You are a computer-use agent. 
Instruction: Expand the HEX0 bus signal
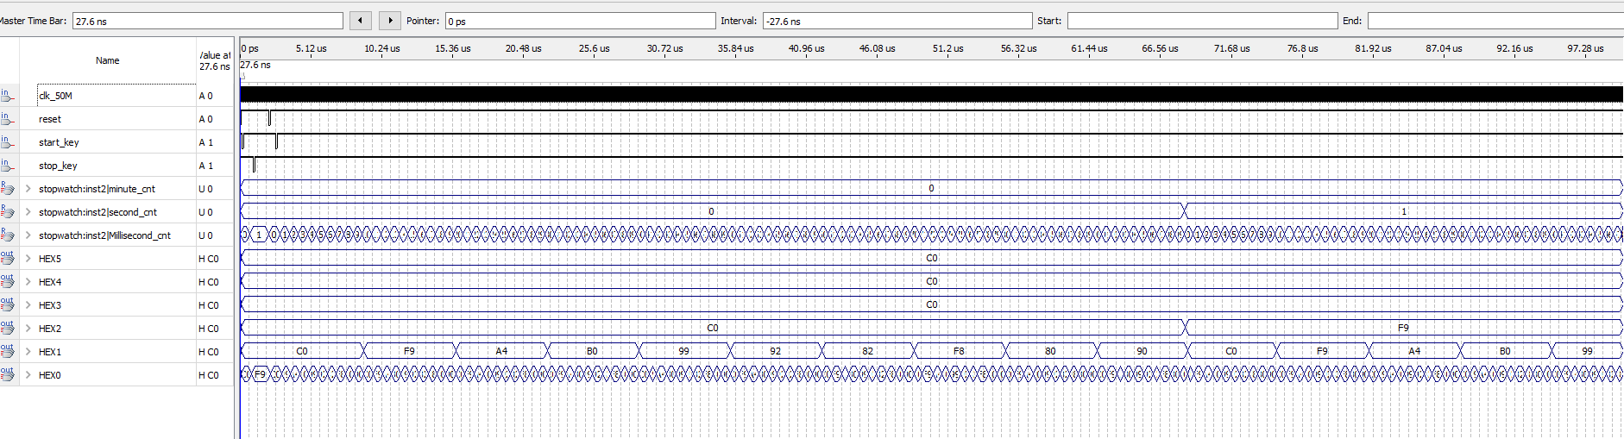pyautogui.click(x=28, y=375)
